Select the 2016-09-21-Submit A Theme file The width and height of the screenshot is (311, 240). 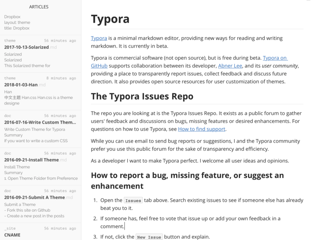[34, 198]
